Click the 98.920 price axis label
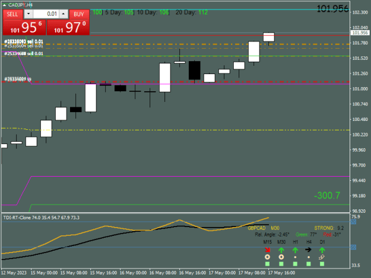The height and width of the screenshot is (278, 371). (360, 211)
